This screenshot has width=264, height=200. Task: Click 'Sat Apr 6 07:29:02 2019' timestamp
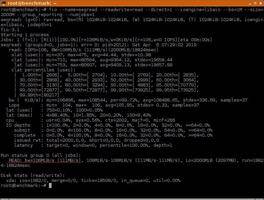(163, 45)
